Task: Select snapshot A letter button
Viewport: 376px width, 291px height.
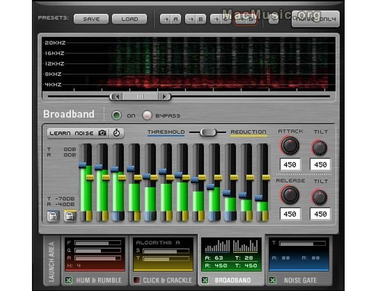Action: tap(175, 19)
